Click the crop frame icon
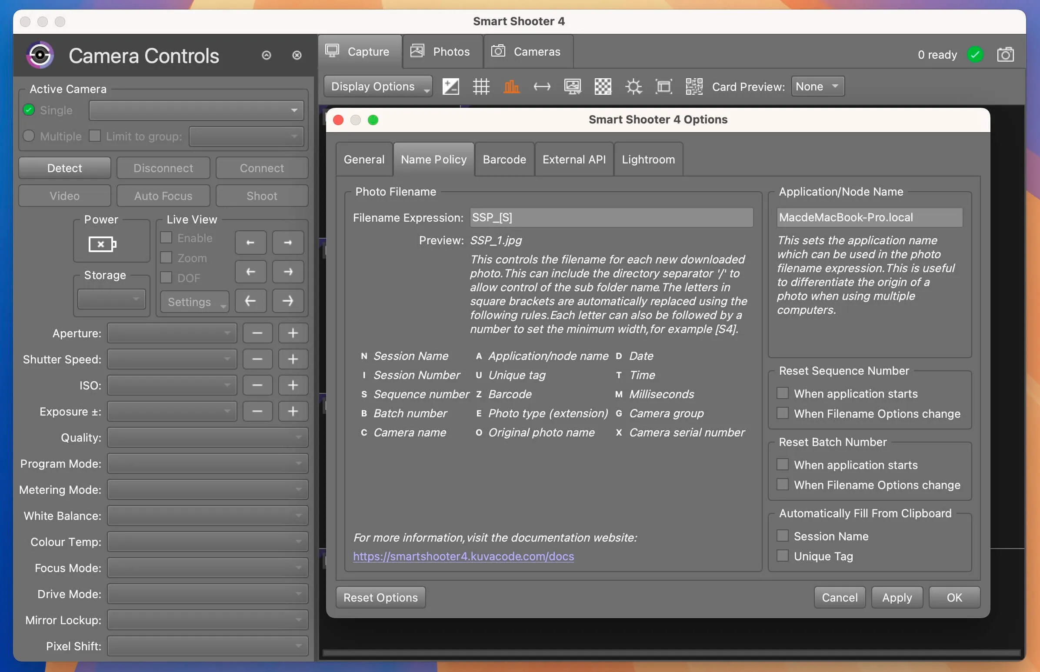Viewport: 1040px width, 672px height. [664, 86]
